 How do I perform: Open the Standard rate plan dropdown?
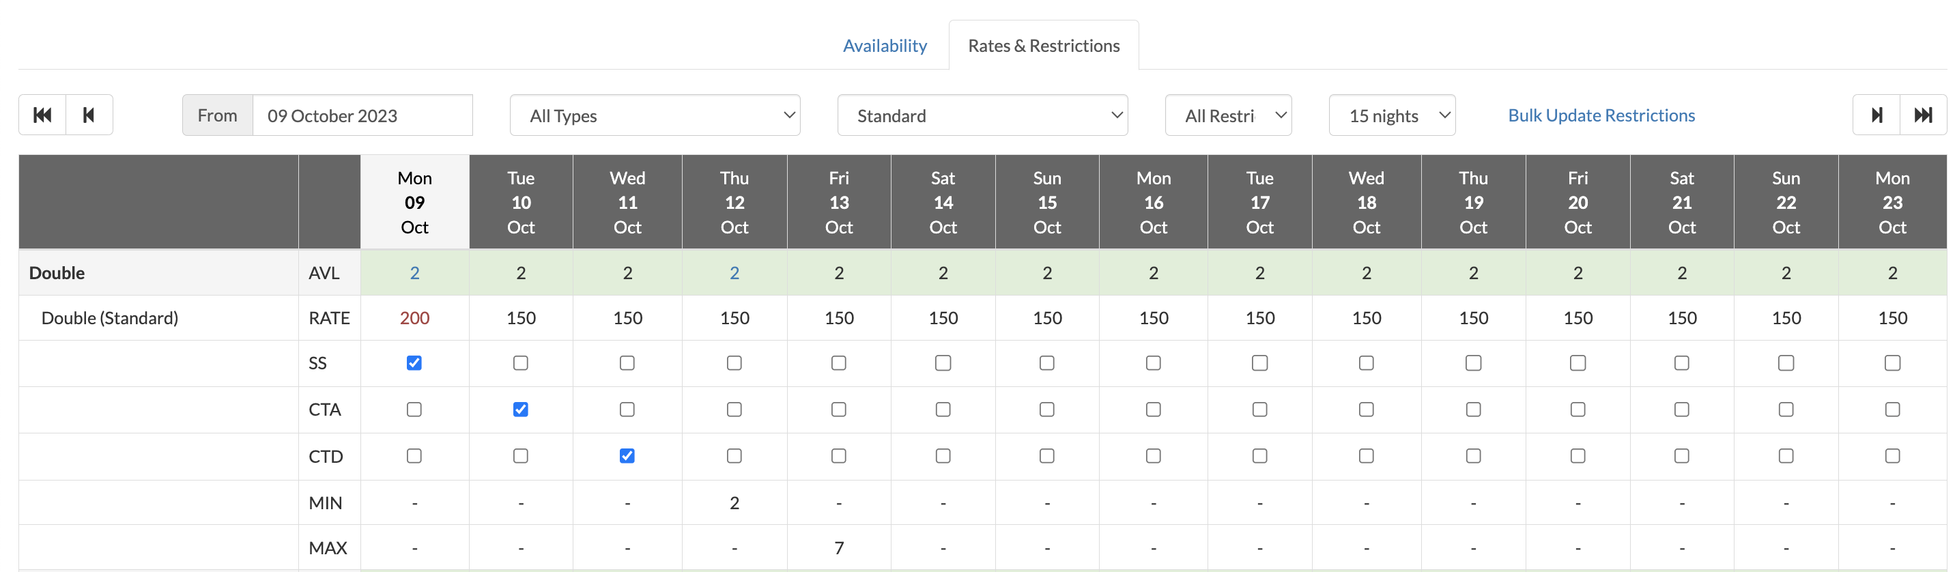click(x=982, y=115)
